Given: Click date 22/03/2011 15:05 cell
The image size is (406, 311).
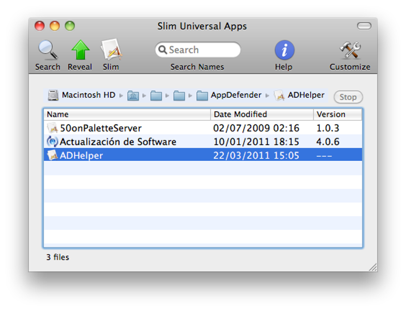Looking at the screenshot, I should coord(256,156).
